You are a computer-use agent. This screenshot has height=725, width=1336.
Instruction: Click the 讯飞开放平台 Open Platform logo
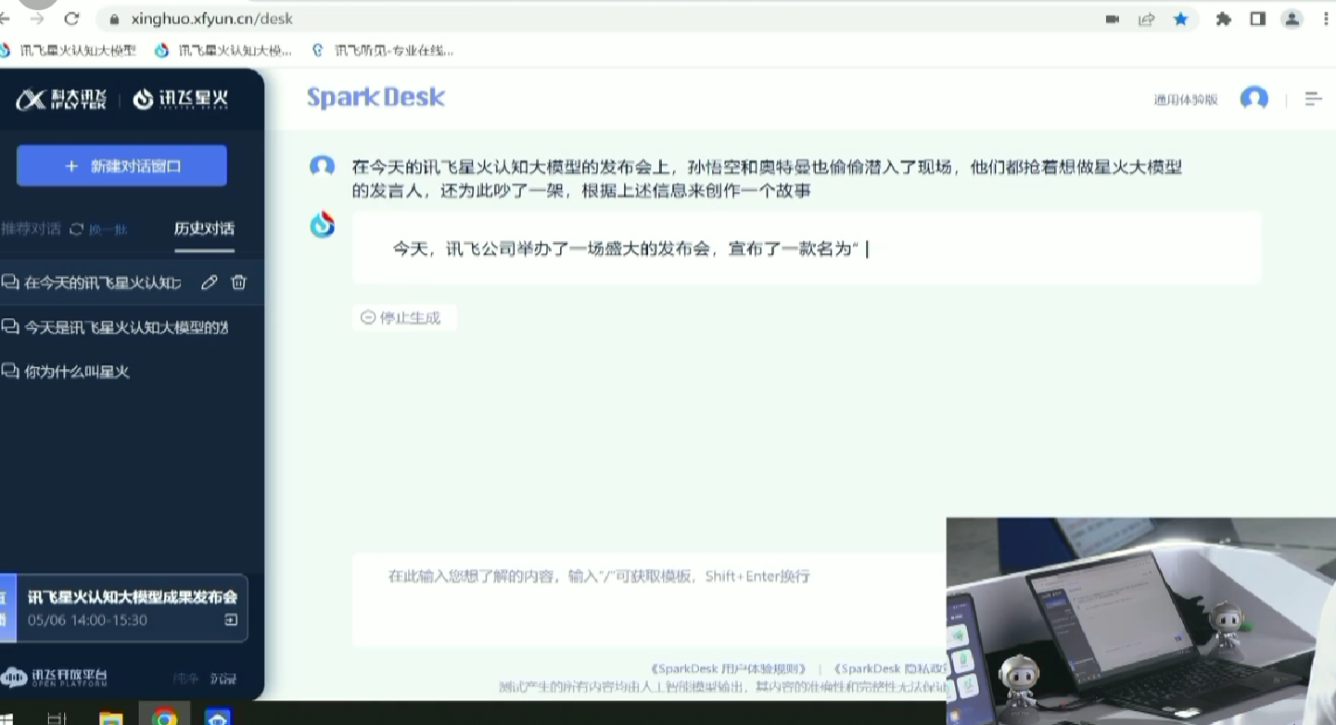[x=55, y=678]
